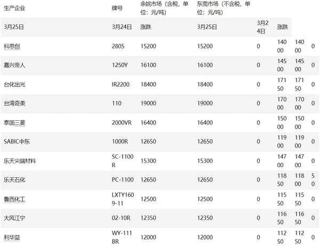
Task: Select grade cell 2000VR
Action: click(122, 122)
